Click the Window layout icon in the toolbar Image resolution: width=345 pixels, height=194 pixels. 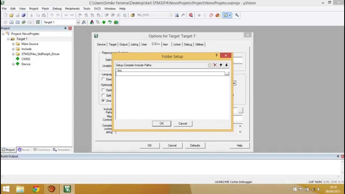pos(226,15)
